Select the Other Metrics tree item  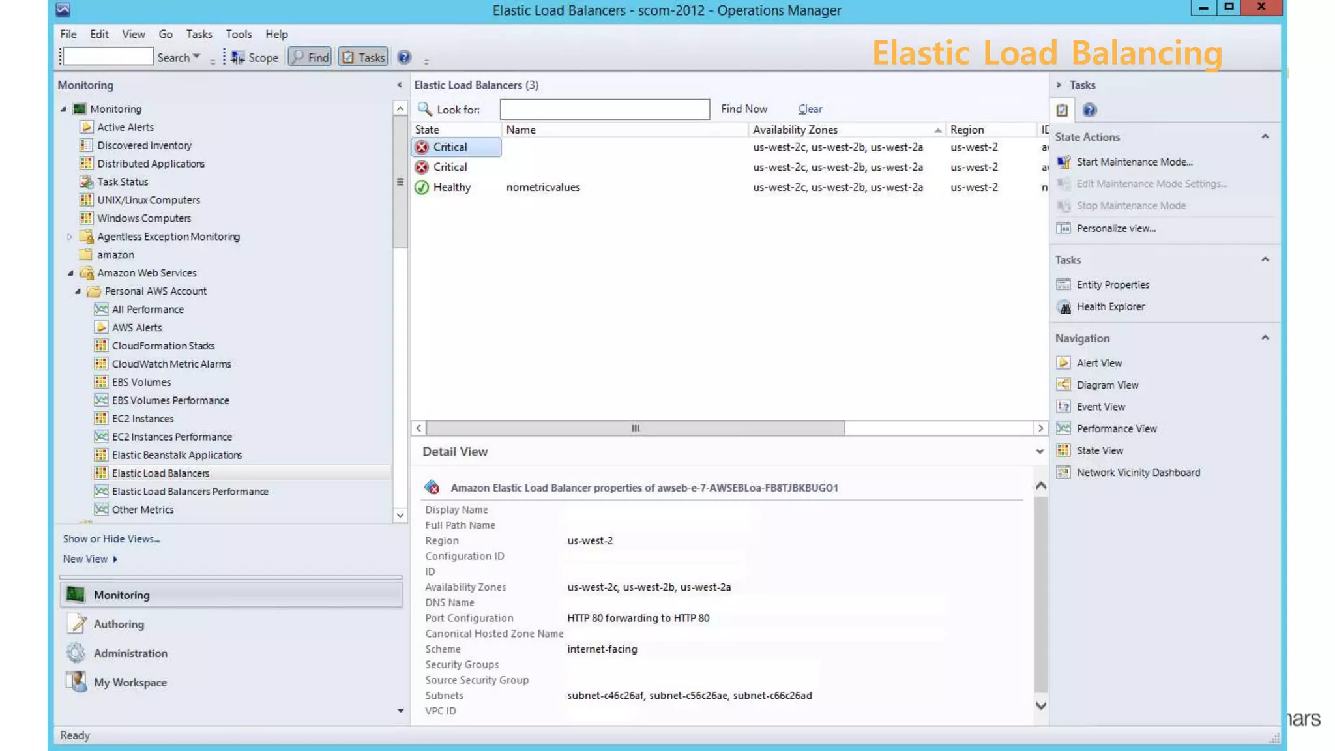click(x=143, y=509)
